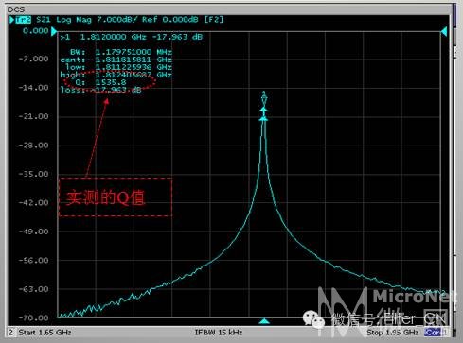Click the marker triangle on the frequency axis

[x=264, y=321]
